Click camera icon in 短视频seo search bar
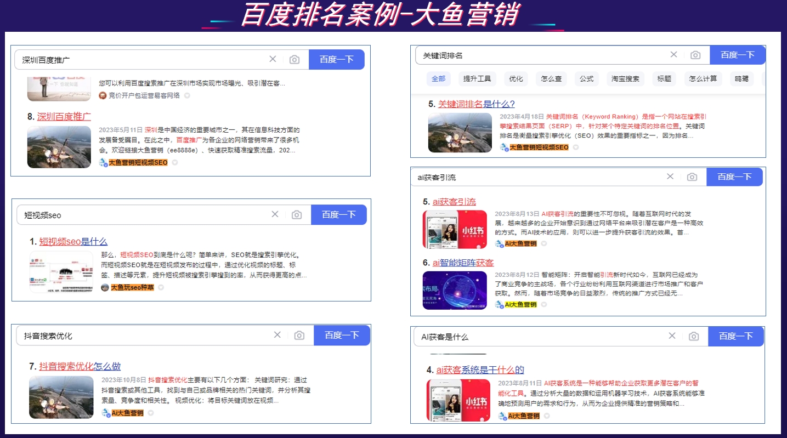This screenshot has height=438, width=787. coord(297,215)
